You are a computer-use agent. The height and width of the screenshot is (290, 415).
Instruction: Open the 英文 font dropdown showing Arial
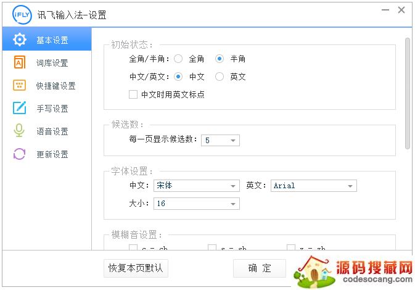tap(314, 186)
